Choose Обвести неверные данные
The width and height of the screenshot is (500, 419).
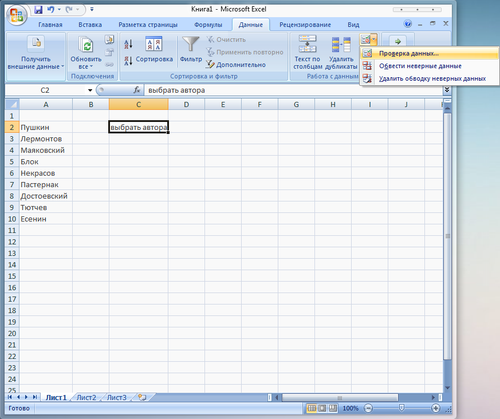tap(420, 66)
